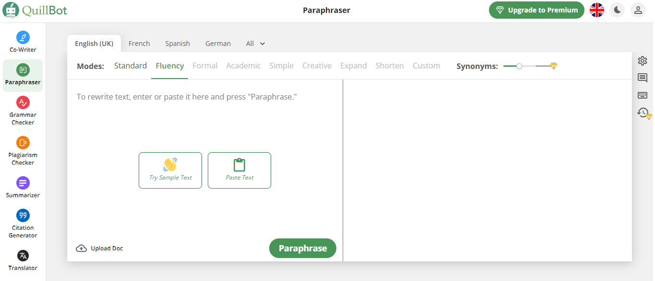Select the Shorten mode
The height and width of the screenshot is (281, 655).
(390, 66)
